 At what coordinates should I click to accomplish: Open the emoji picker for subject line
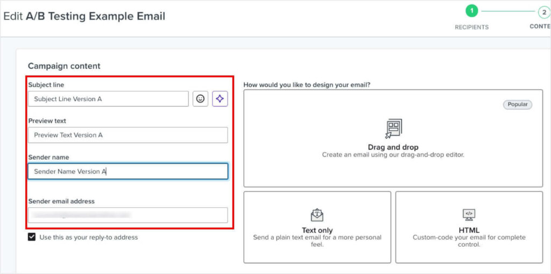tap(200, 99)
